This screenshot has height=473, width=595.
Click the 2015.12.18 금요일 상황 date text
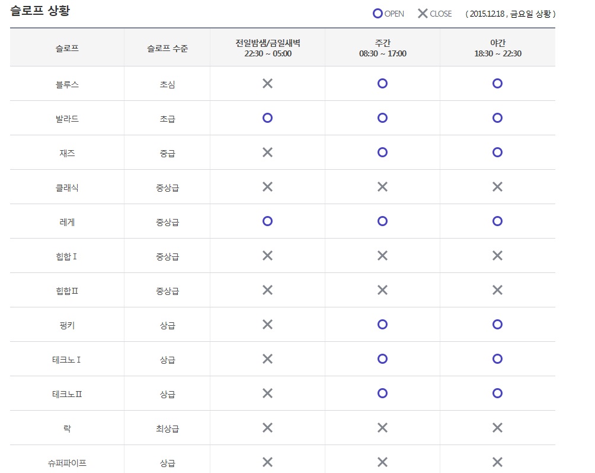[510, 14]
